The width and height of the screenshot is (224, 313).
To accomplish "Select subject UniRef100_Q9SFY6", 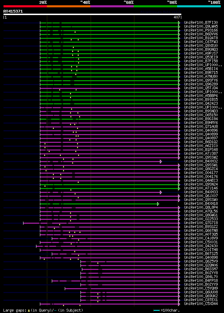I will [x=201, y=81].
